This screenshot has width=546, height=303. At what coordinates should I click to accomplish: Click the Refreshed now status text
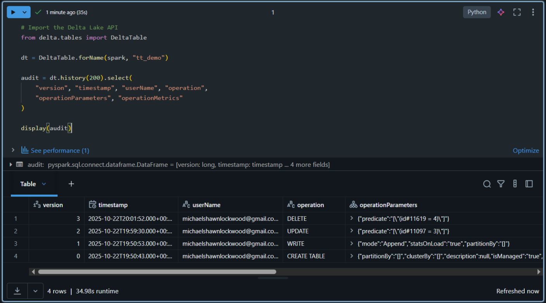click(518, 291)
